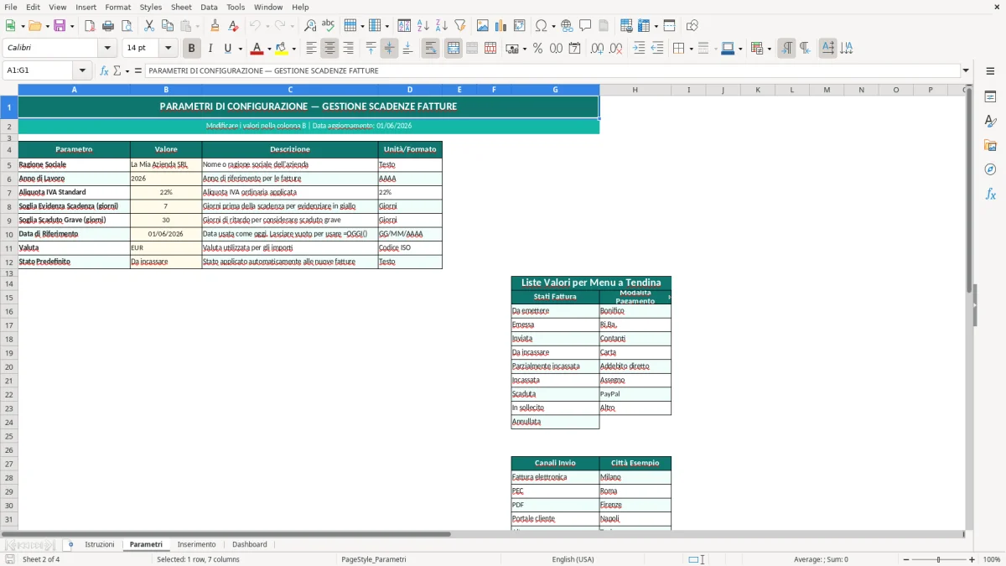Copy the selection
This screenshot has width=1006, height=566.
167,26
